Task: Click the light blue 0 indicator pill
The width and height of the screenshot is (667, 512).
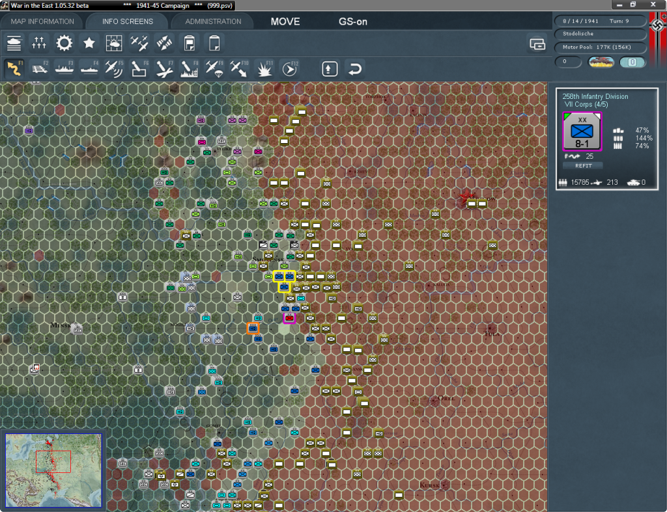Action: tap(632, 62)
